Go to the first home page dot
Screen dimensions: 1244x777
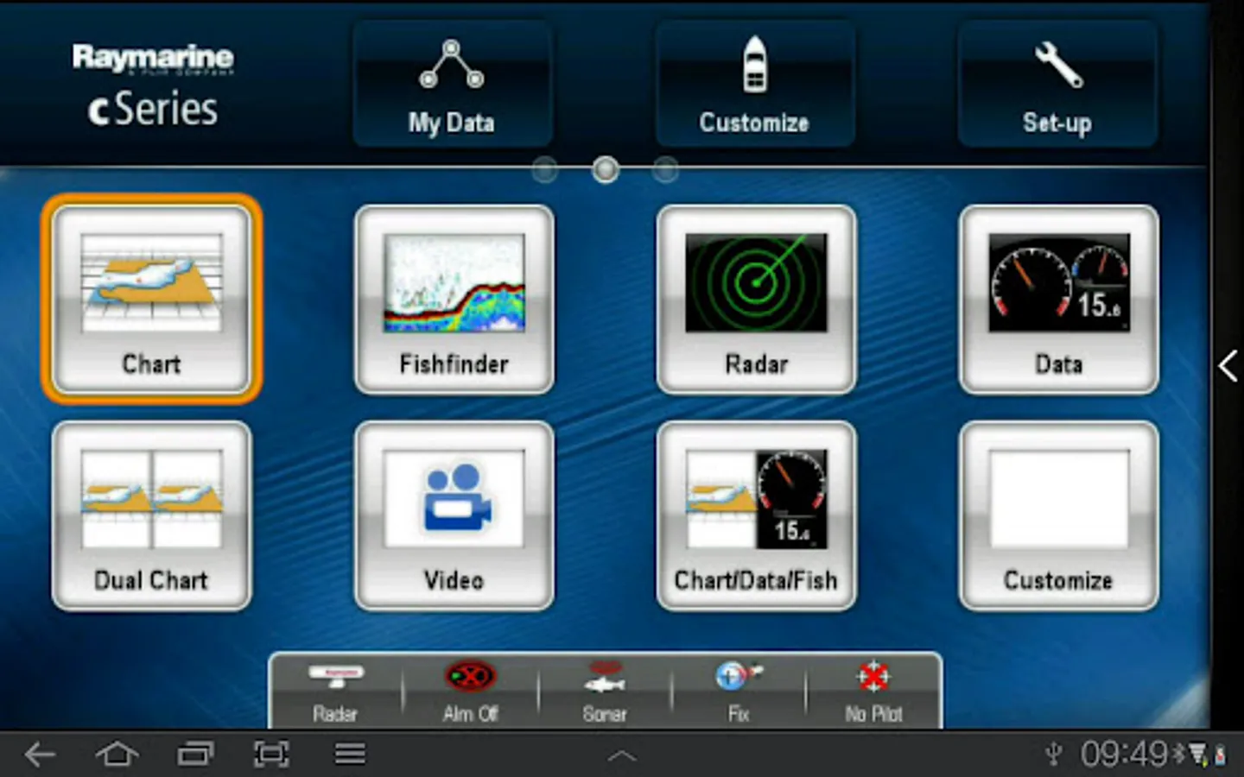pyautogui.click(x=544, y=170)
